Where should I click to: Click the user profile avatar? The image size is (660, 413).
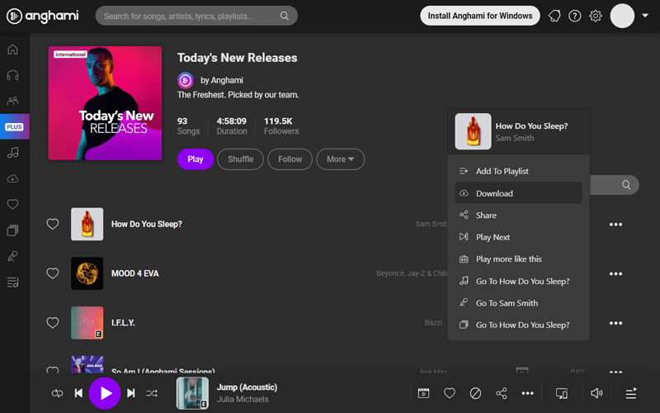click(622, 16)
